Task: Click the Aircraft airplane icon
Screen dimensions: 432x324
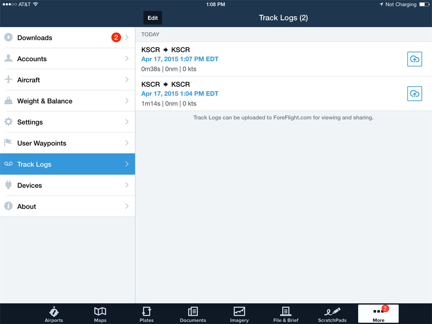Action: click(8, 79)
